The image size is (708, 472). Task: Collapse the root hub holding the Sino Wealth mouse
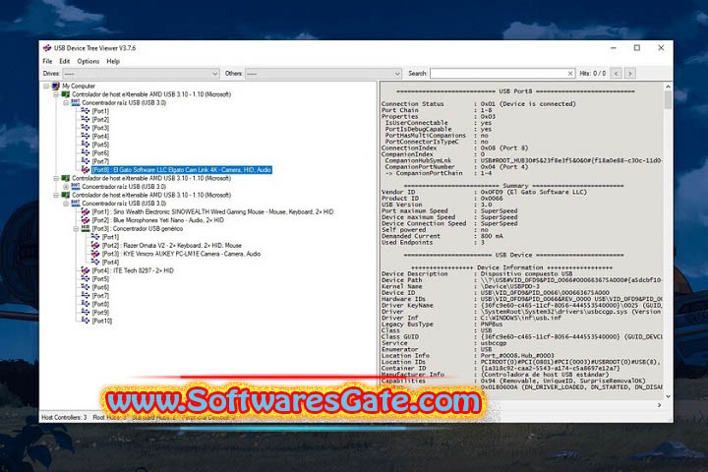pyautogui.click(x=66, y=204)
